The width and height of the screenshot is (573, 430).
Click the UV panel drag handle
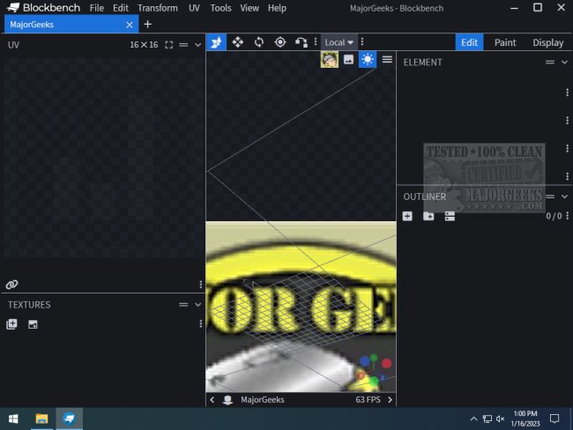[183, 45]
